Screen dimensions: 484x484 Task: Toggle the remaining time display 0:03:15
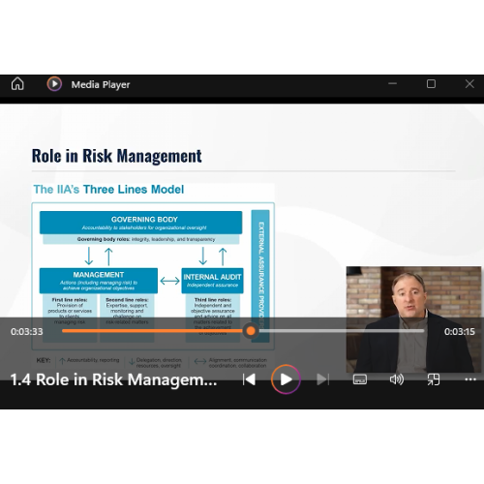pyautogui.click(x=460, y=331)
